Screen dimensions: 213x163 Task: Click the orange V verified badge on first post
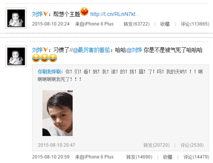46,14
